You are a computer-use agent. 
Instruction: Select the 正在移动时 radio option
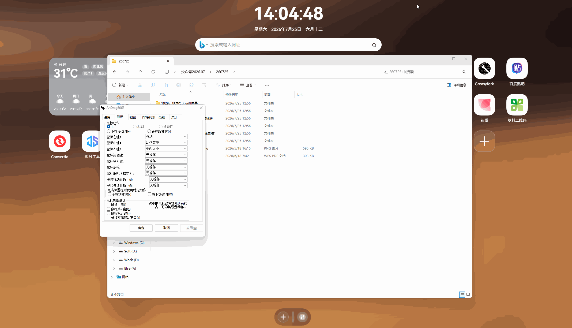click(x=108, y=131)
